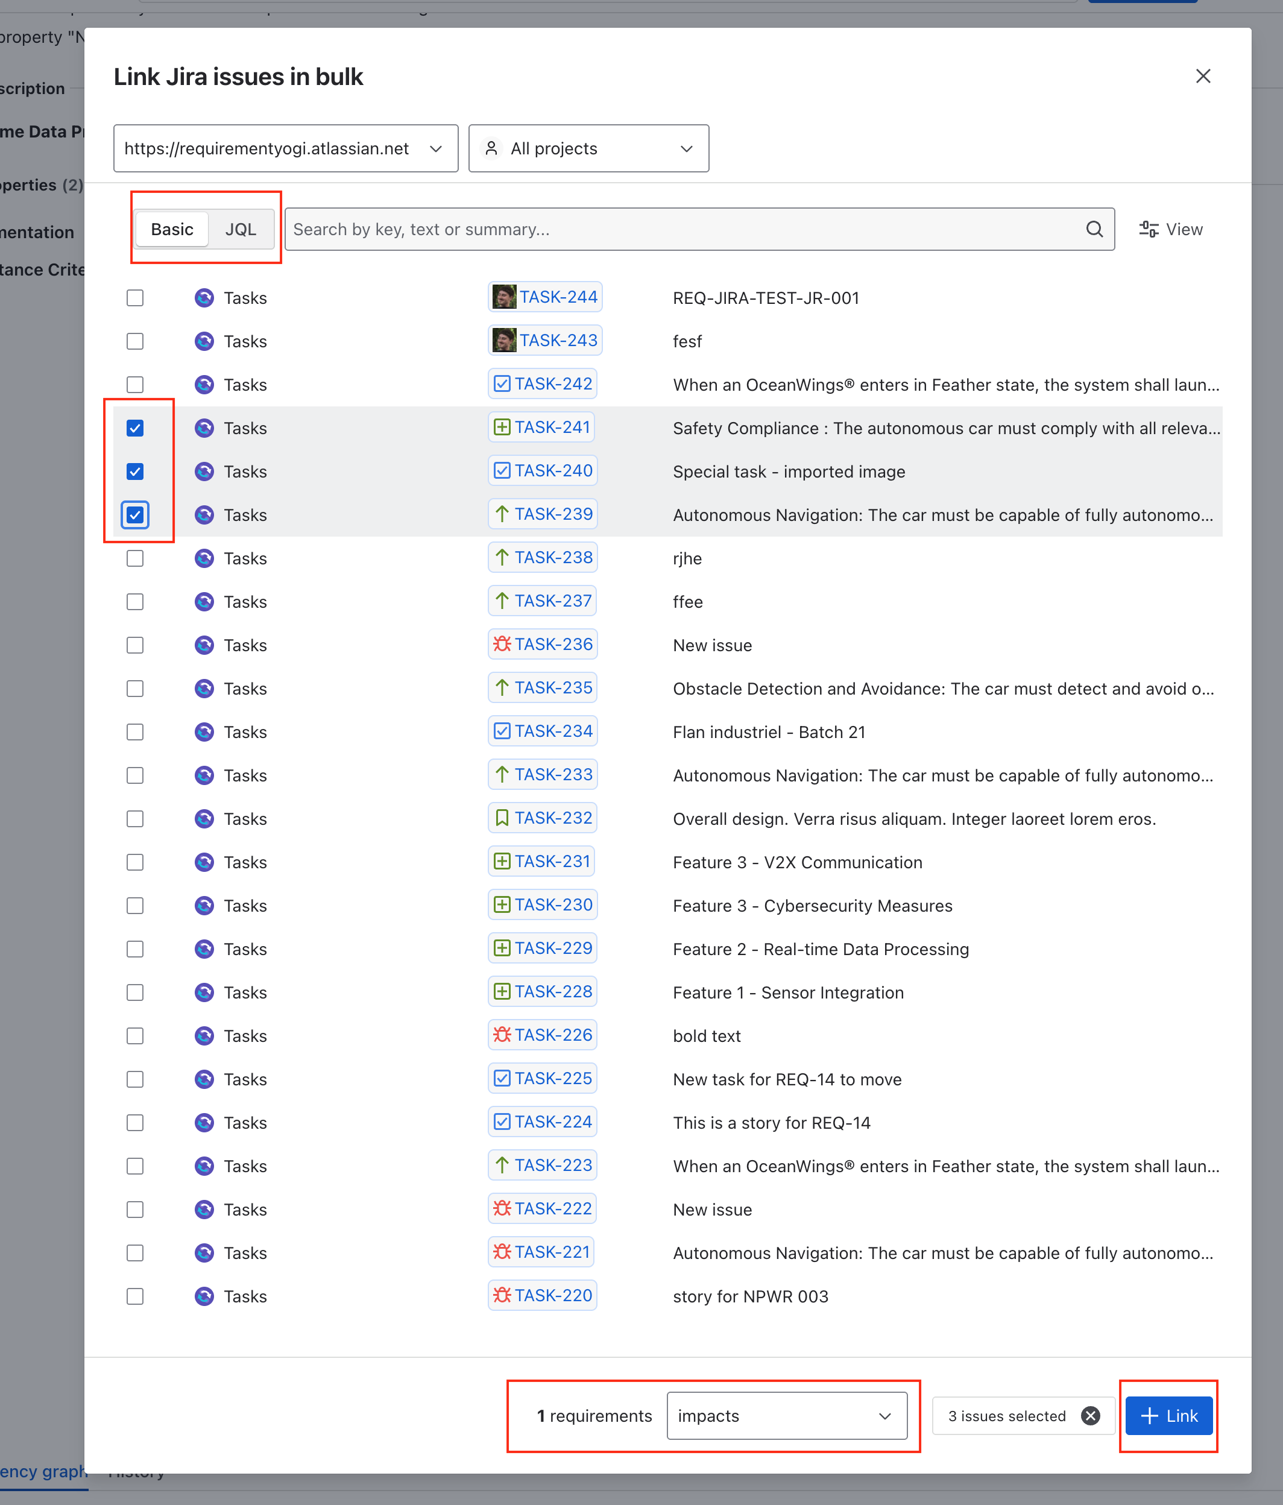Viewport: 1283px width, 1505px height.
Task: Click the arrow icon of TASK-223
Action: (502, 1165)
